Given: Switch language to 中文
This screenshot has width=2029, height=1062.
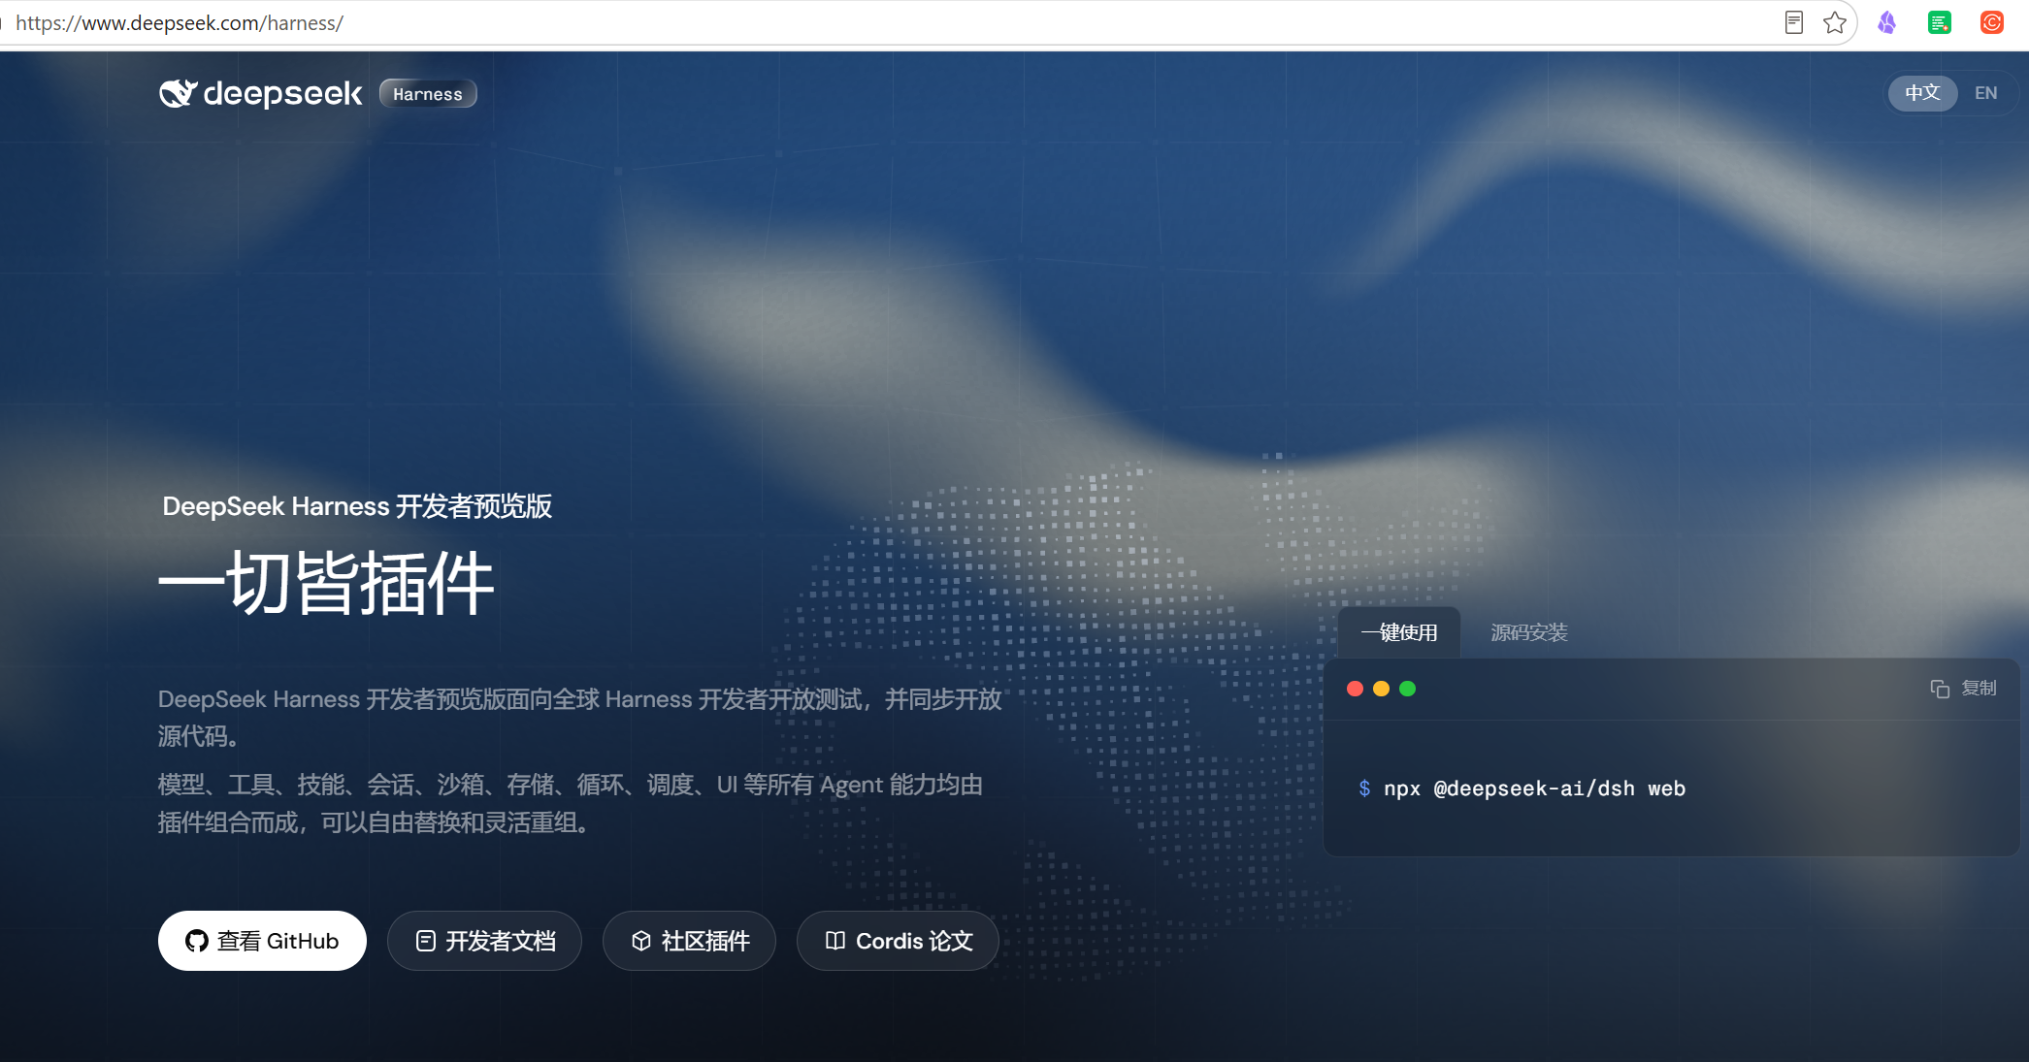Looking at the screenshot, I should point(1922,93).
